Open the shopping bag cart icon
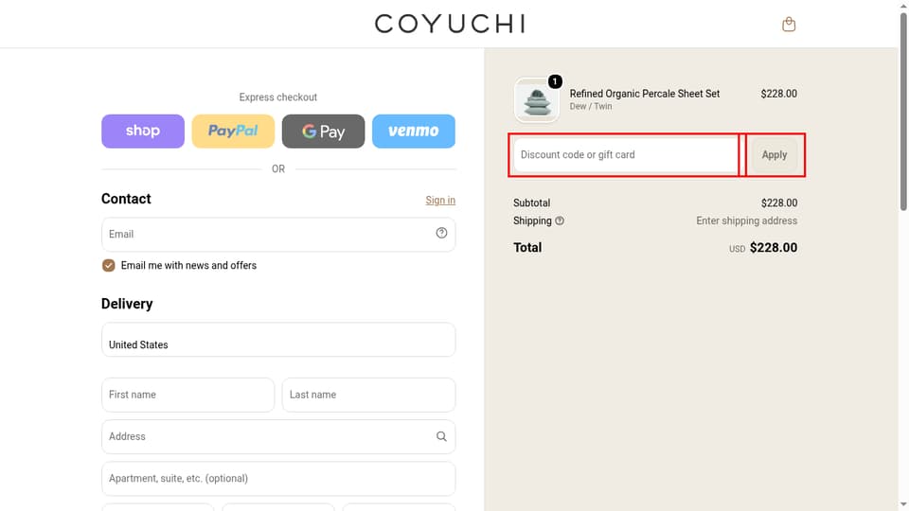This screenshot has width=909, height=511. [789, 25]
